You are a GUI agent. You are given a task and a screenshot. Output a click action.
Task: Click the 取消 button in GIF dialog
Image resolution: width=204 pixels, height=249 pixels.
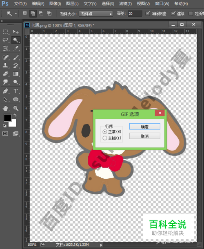tap(144, 136)
